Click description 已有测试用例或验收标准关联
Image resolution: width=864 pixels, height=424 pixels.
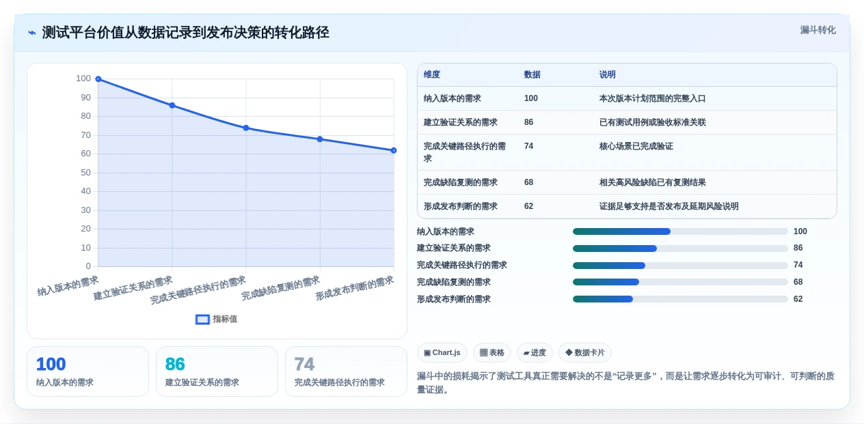653,122
